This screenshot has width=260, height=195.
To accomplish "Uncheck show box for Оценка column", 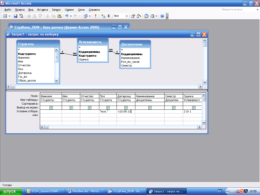I will click(194, 108).
